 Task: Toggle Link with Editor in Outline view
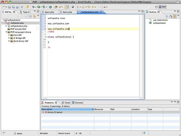coord(175,16)
